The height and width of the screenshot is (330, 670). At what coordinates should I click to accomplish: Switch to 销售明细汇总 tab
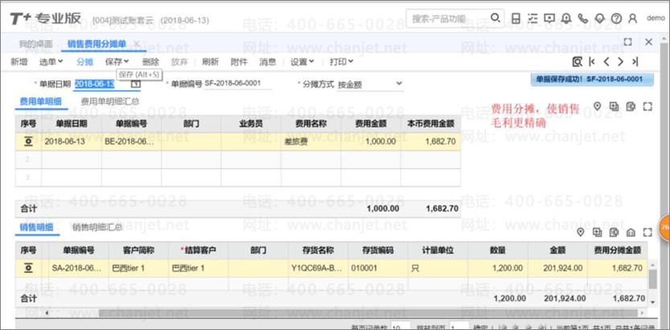point(97,227)
